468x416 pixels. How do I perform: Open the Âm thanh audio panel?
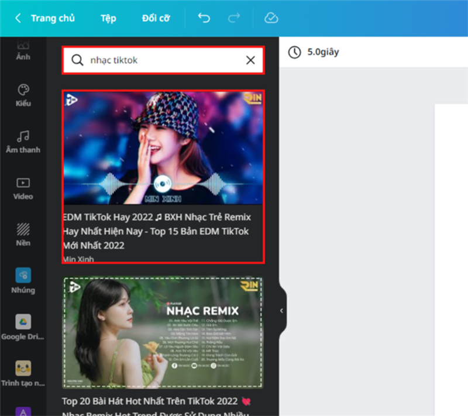22,142
